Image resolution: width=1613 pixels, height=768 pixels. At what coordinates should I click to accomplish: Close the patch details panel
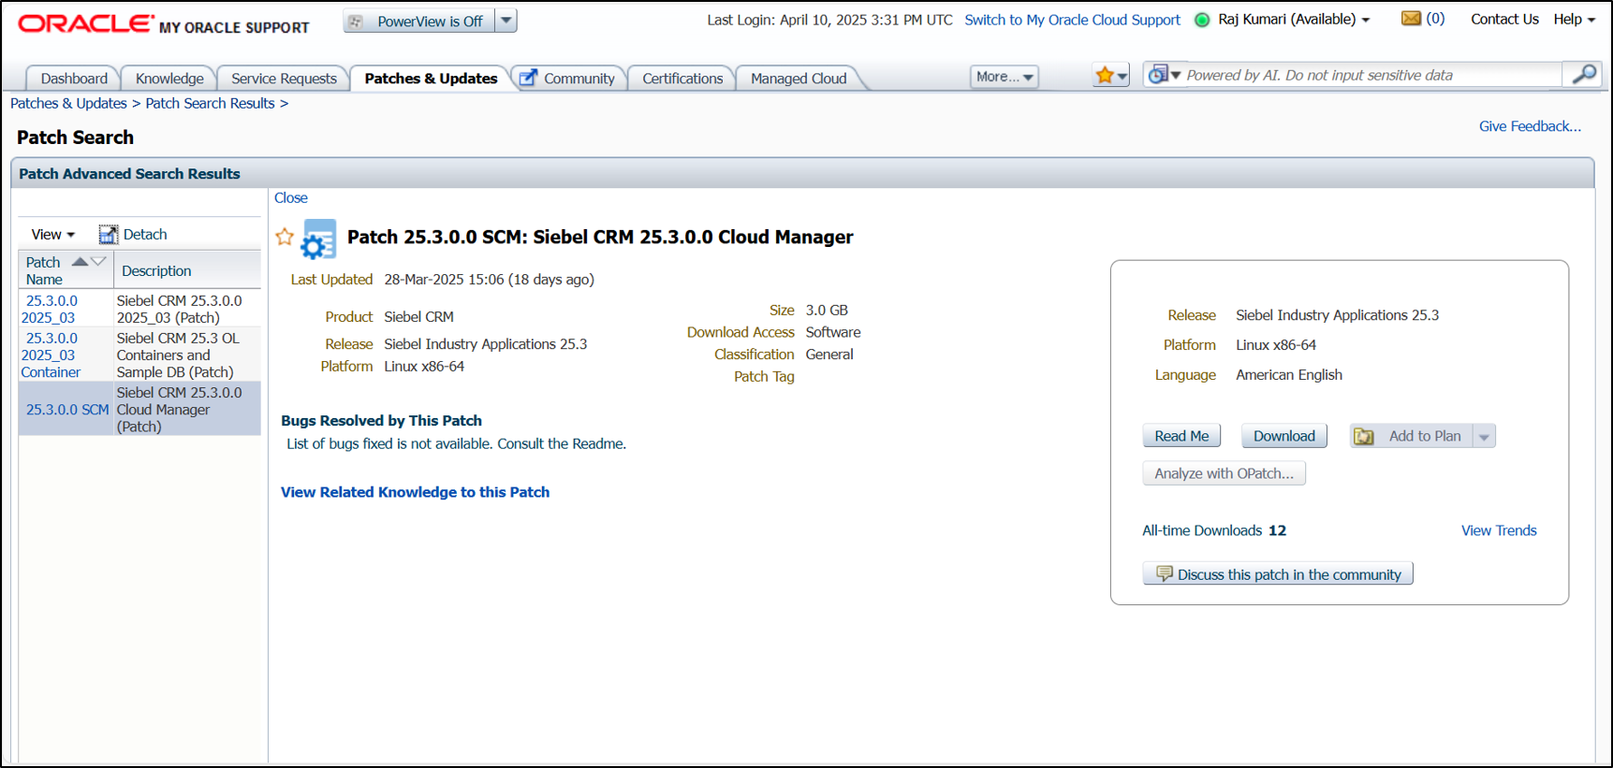[x=290, y=197]
